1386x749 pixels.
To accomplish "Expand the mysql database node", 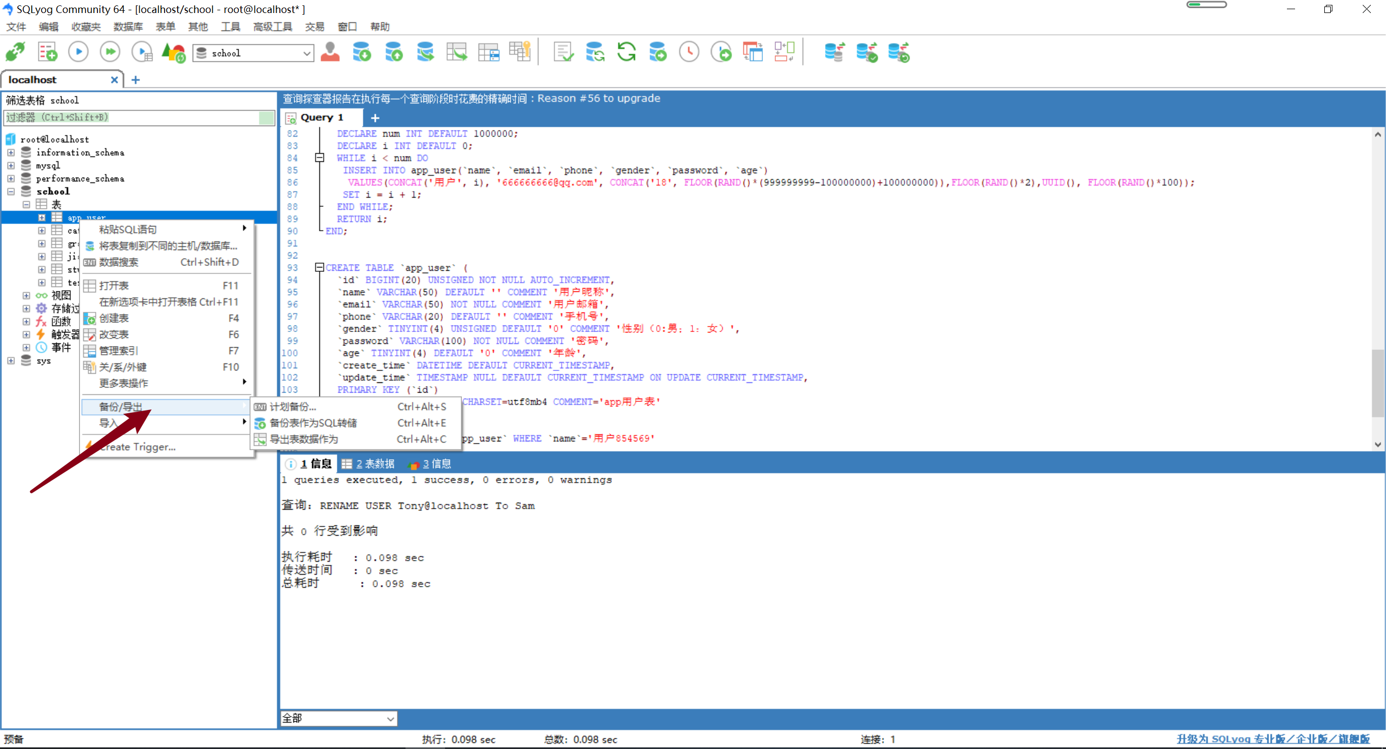I will pyautogui.click(x=11, y=166).
